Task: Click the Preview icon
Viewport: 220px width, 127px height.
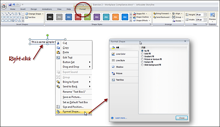Action: [212, 15]
